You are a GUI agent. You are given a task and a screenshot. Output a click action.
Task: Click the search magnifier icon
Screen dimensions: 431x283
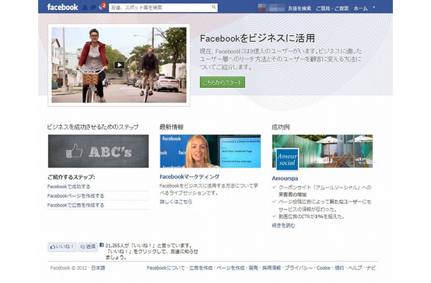[213, 8]
